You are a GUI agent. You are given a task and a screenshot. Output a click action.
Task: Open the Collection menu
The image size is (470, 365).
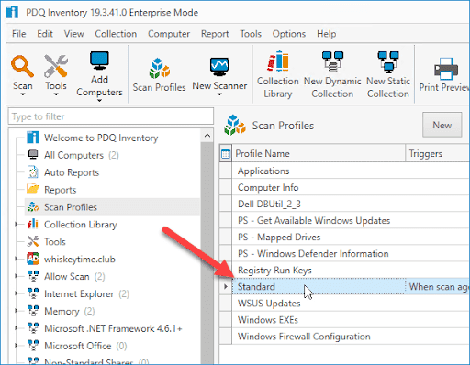pos(116,34)
